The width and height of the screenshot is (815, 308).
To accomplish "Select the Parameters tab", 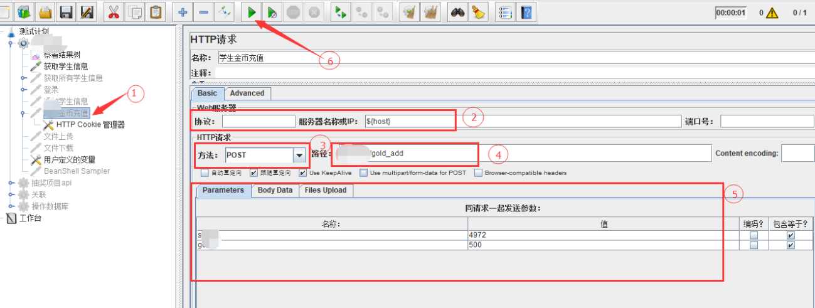I will (x=223, y=190).
